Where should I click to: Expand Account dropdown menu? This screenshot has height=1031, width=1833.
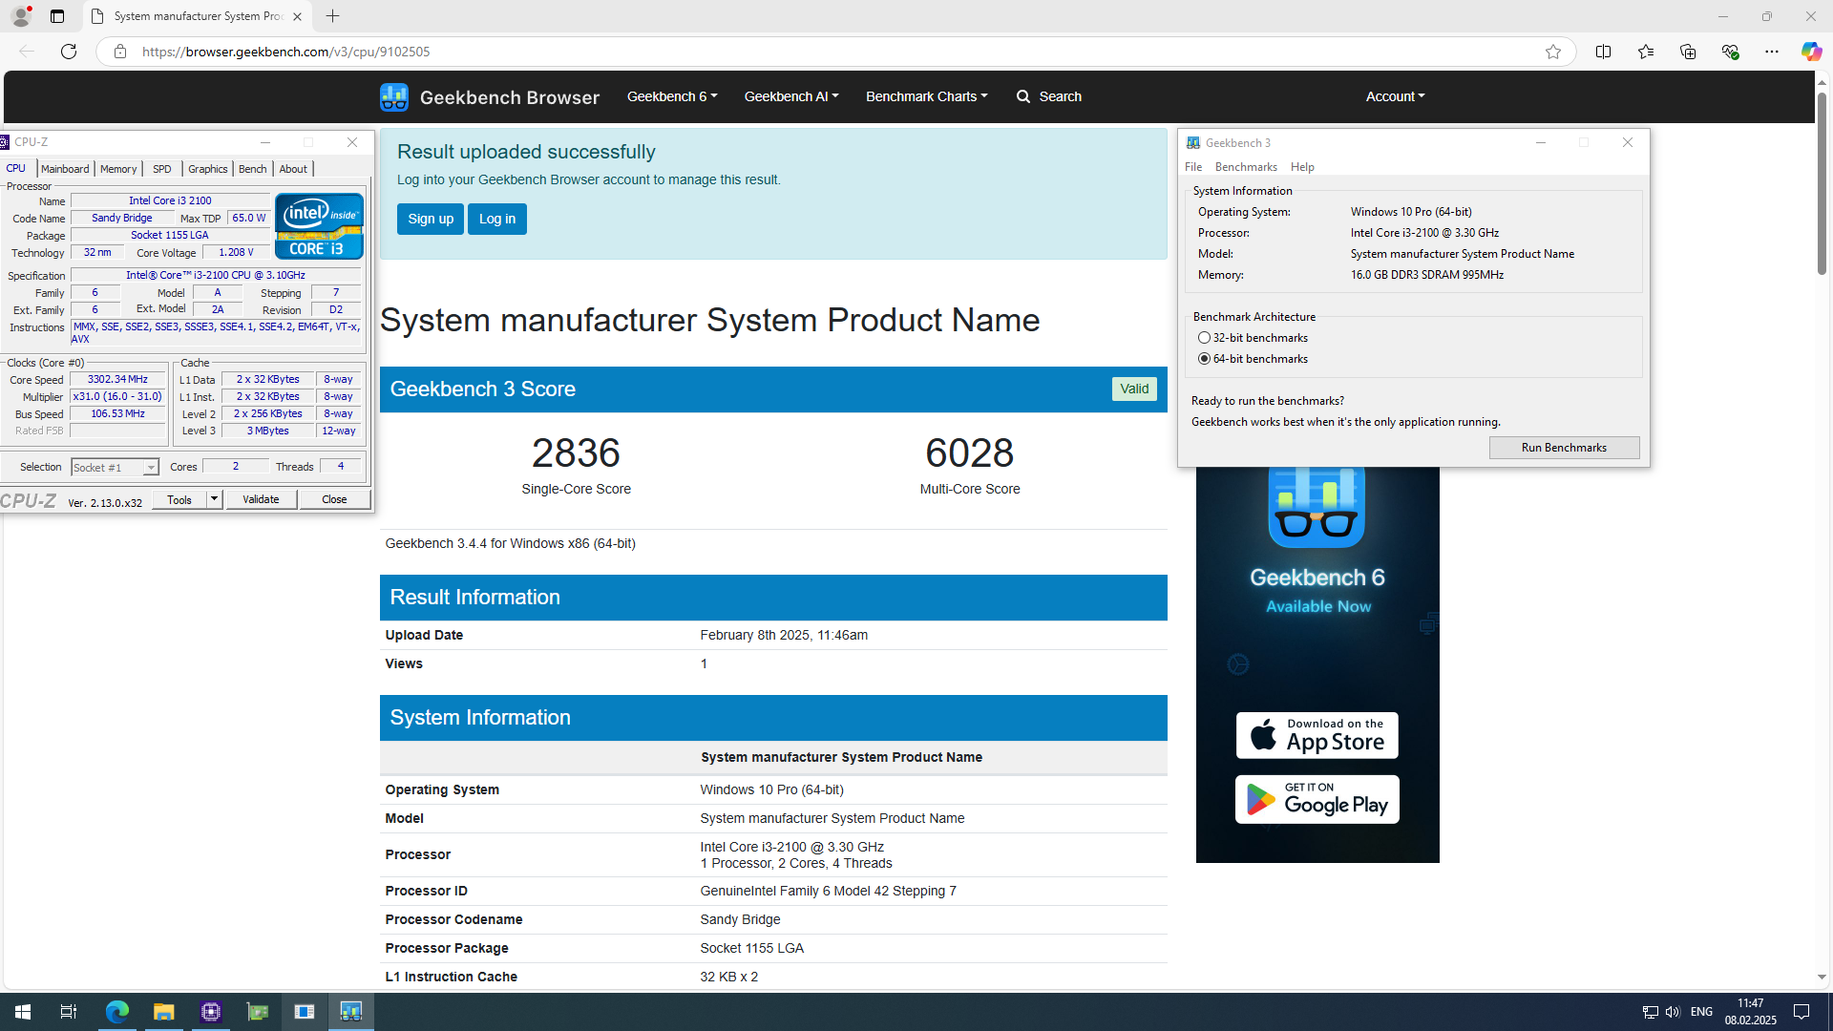pos(1395,96)
